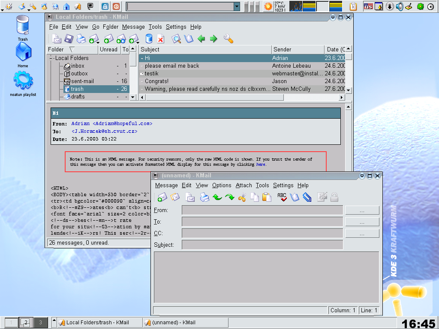The height and width of the screenshot is (329, 439).
Task: Click the New Message icon in KMail toolbar
Action: (x=57, y=39)
